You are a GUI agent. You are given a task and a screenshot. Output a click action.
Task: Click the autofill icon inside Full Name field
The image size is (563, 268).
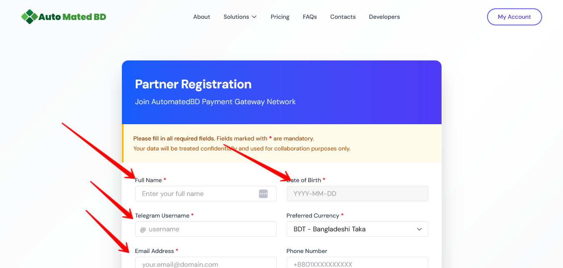[x=263, y=194]
